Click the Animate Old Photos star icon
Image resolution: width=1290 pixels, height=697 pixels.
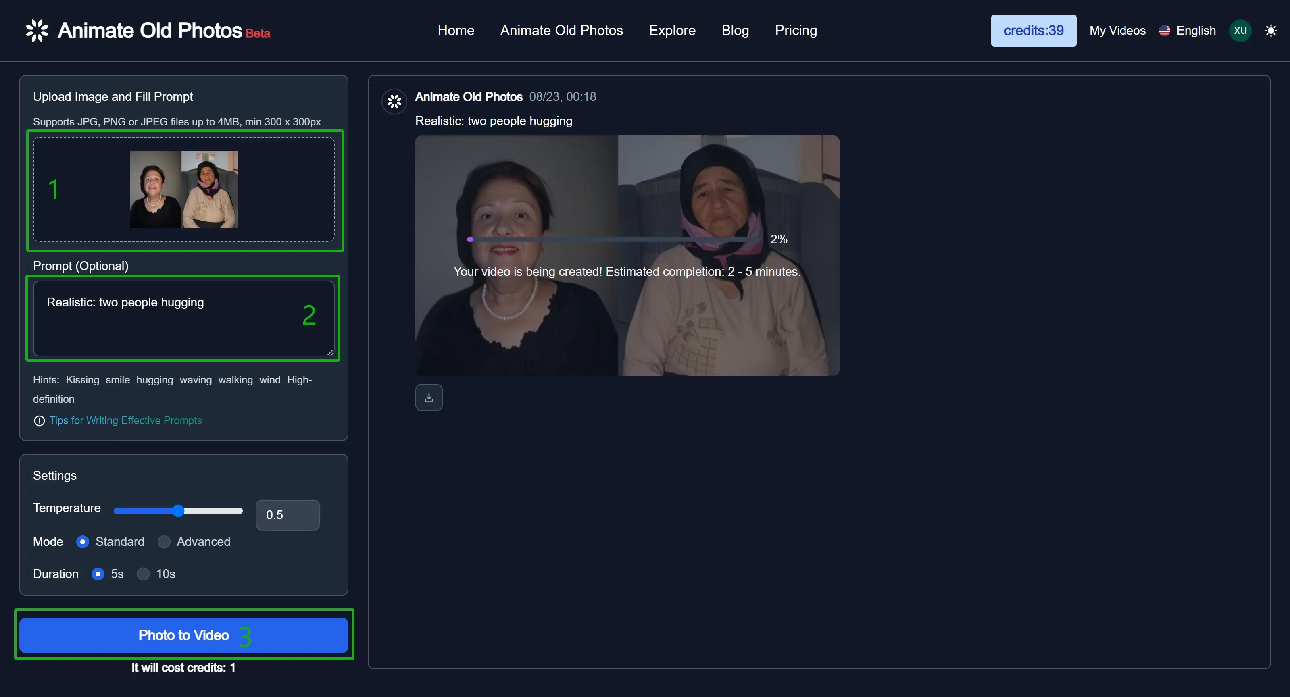37,30
